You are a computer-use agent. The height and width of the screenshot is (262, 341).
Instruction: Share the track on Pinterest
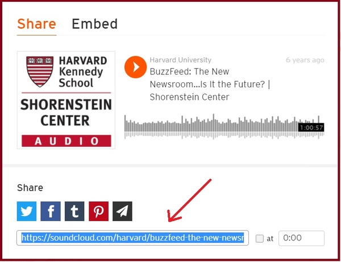(98, 211)
